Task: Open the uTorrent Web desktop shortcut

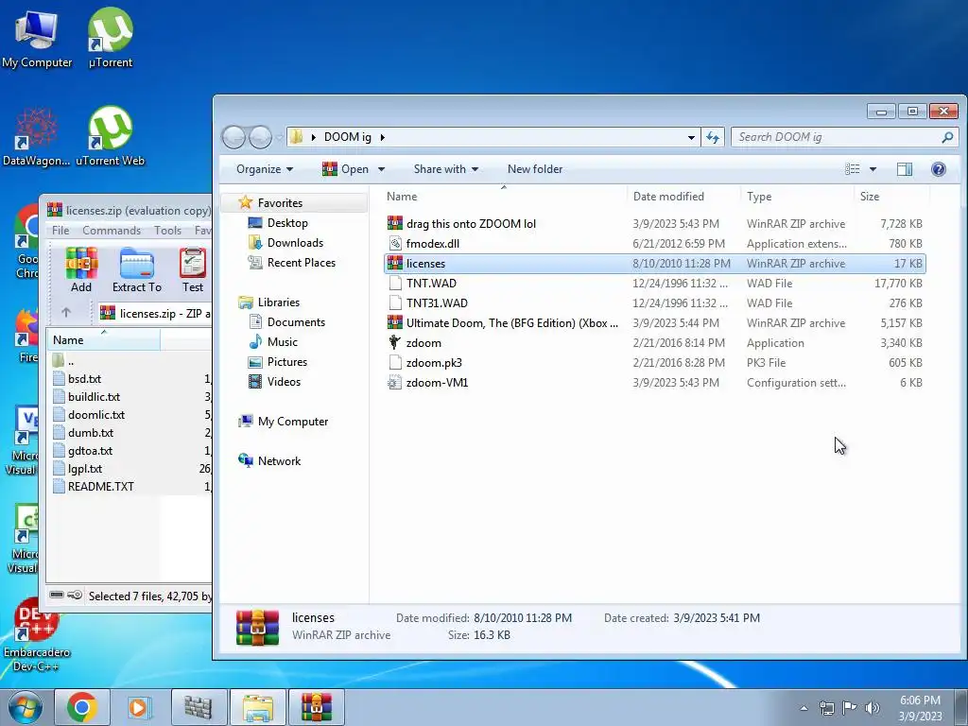Action: (111, 137)
